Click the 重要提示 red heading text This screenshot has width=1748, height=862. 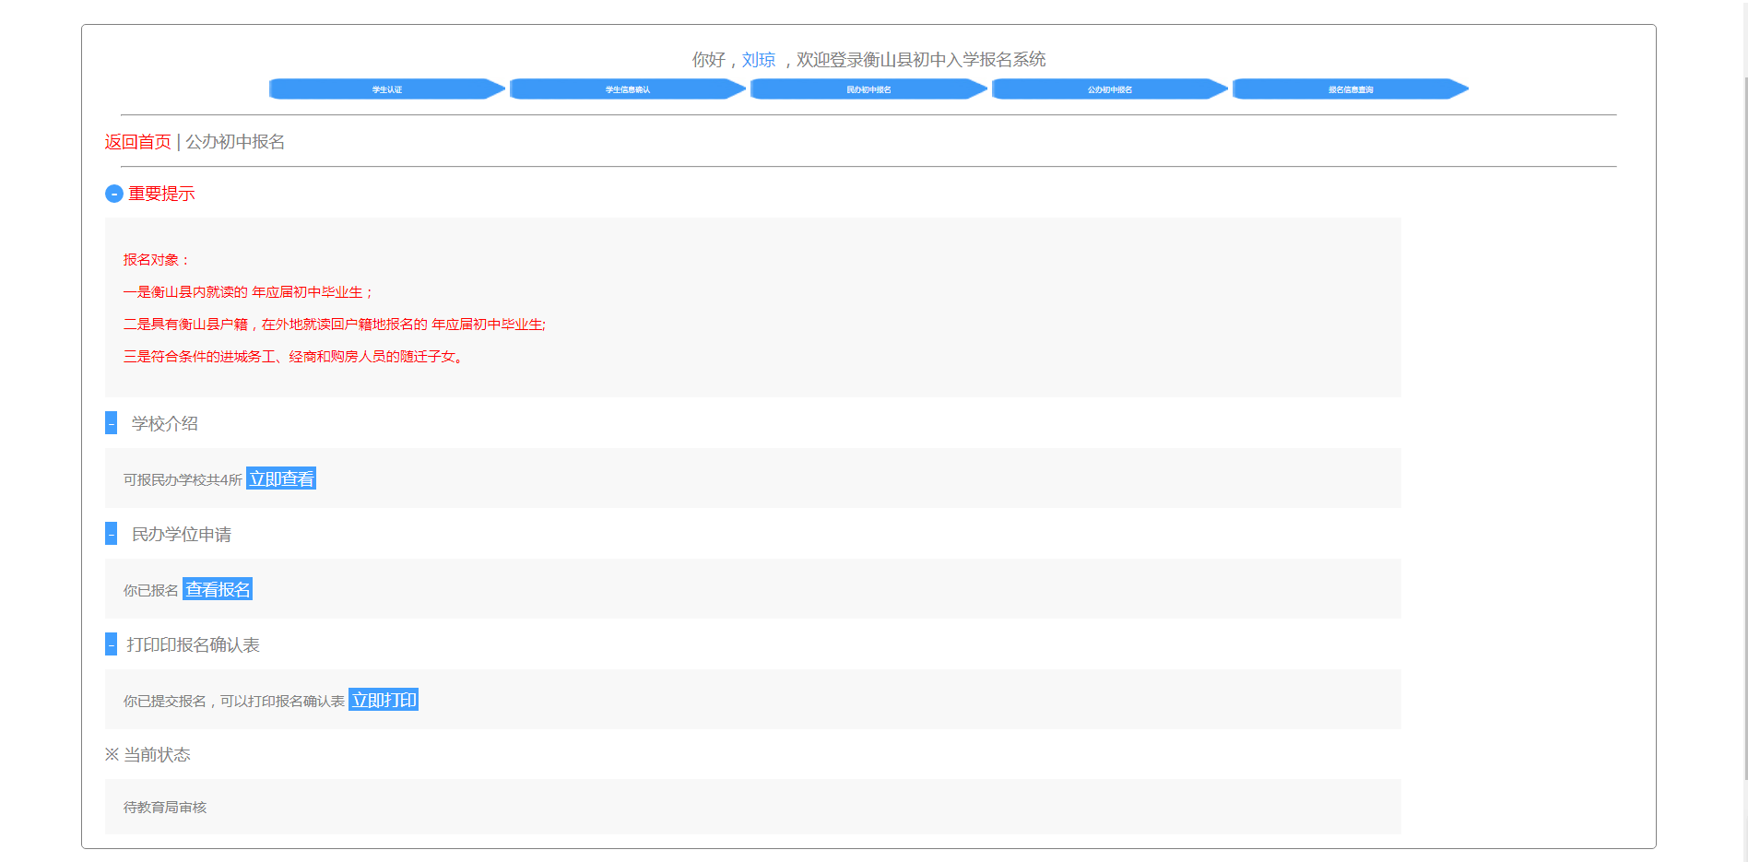(x=161, y=194)
